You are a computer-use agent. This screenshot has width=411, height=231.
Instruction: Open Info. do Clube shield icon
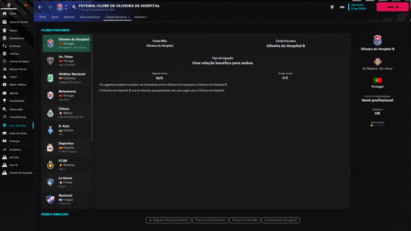point(5,126)
